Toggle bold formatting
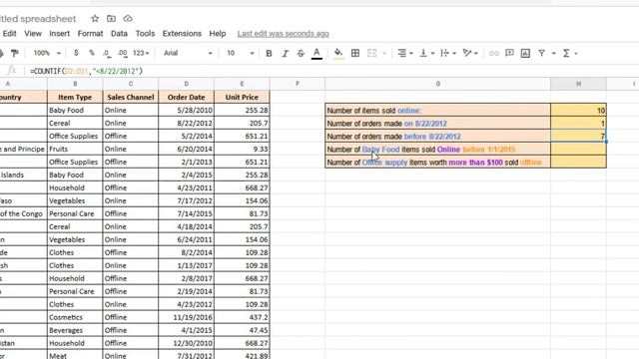The image size is (639, 359). pyautogui.click(x=269, y=53)
